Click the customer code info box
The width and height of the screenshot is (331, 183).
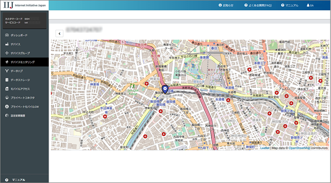(x=25, y=21)
